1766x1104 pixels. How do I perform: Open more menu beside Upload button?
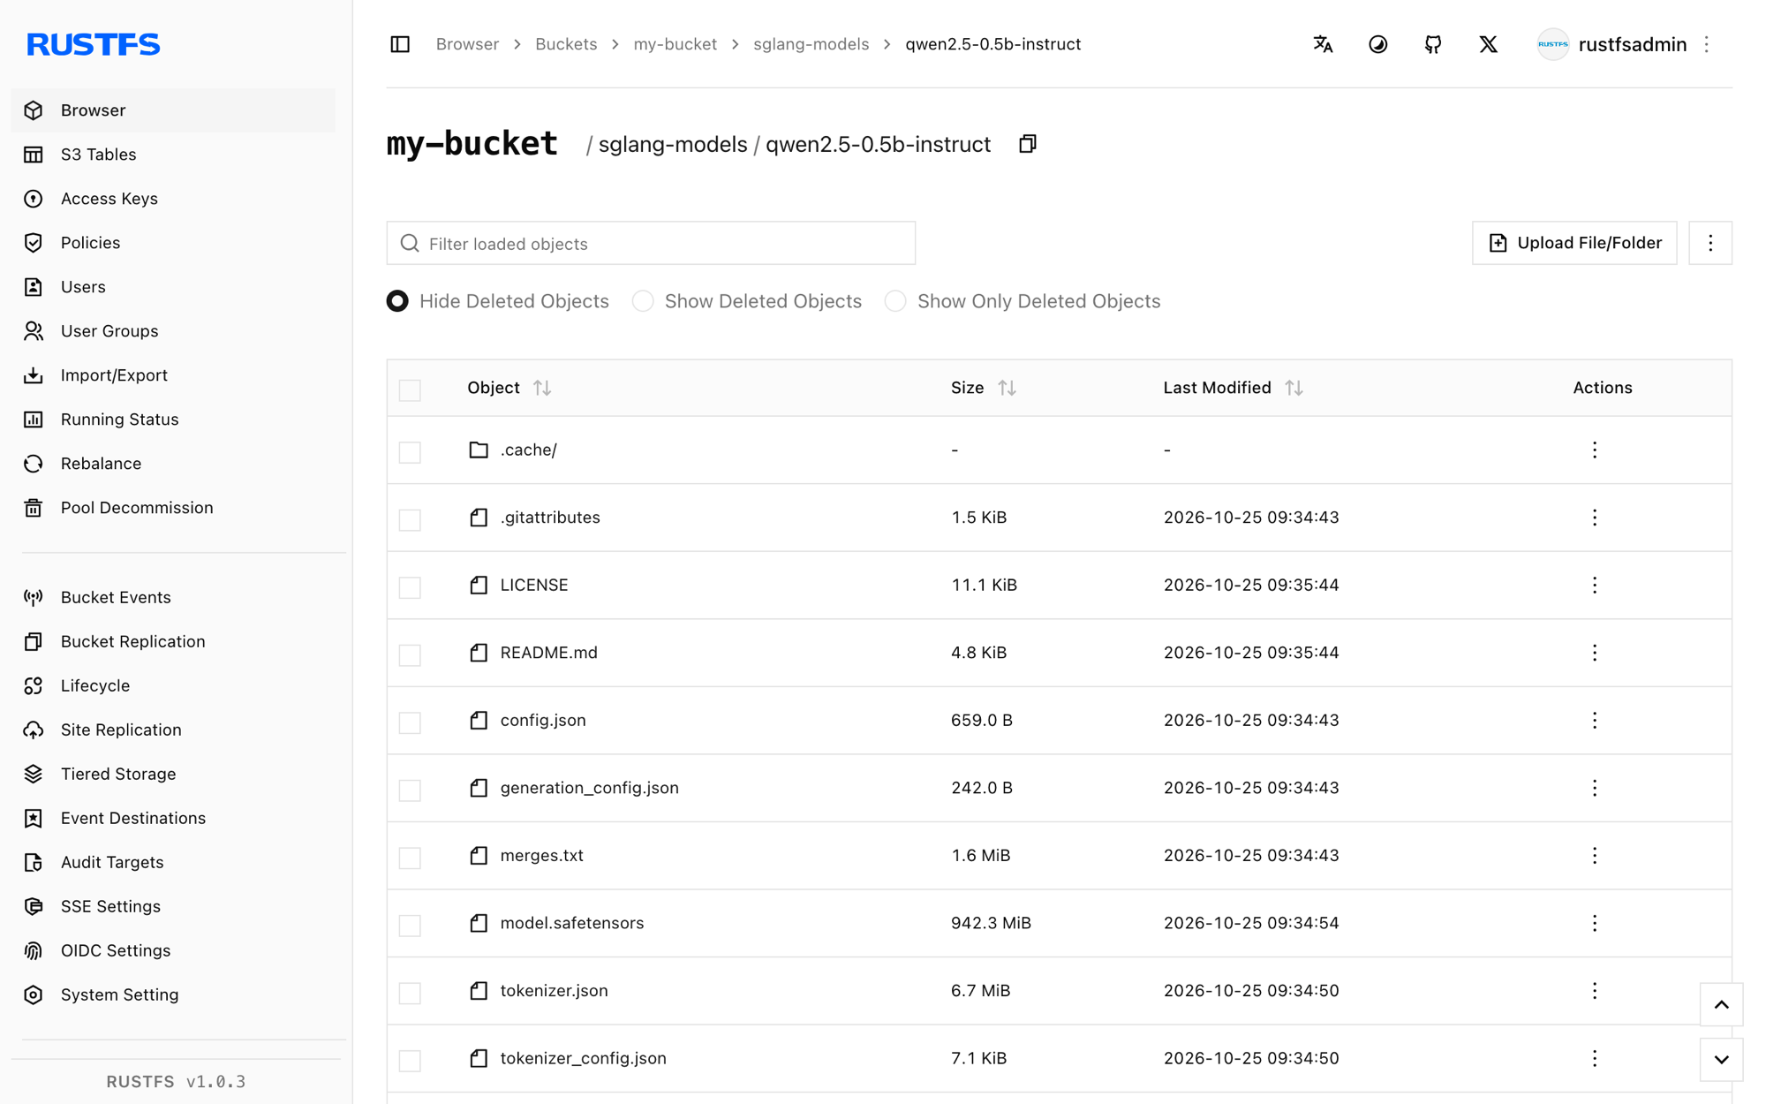pyautogui.click(x=1710, y=243)
